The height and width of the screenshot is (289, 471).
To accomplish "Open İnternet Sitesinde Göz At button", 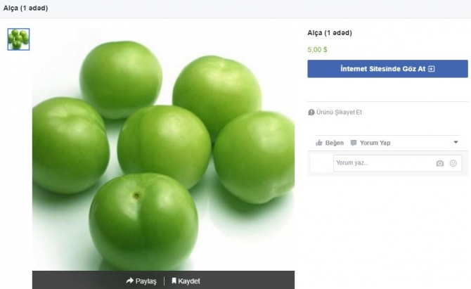I will pos(387,69).
